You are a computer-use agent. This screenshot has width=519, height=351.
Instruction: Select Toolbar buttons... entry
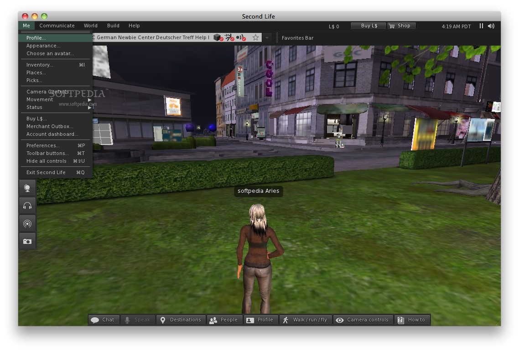[56, 153]
